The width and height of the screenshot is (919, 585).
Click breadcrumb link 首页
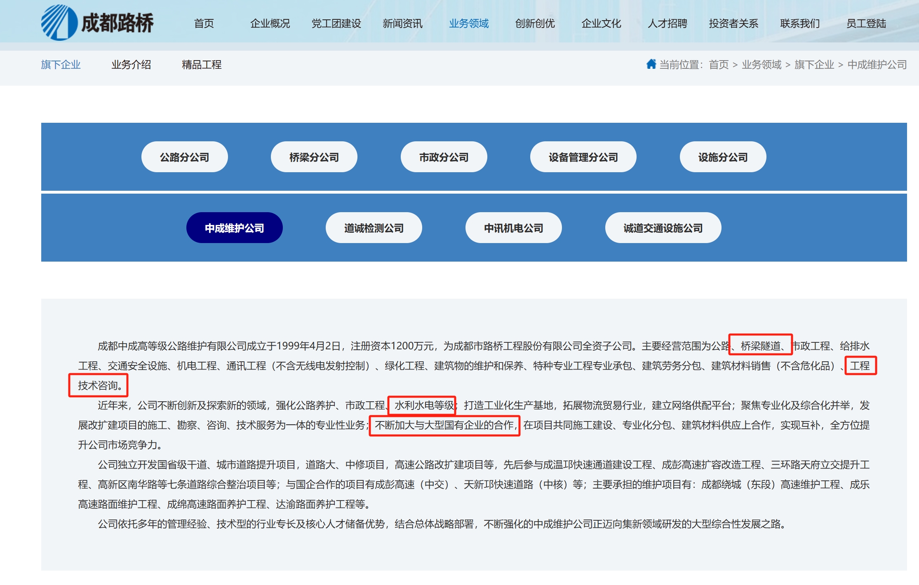point(719,65)
